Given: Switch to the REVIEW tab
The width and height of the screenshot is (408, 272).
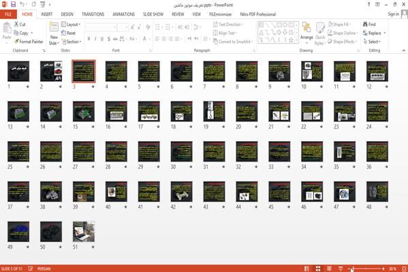Looking at the screenshot, I should coord(178,14).
